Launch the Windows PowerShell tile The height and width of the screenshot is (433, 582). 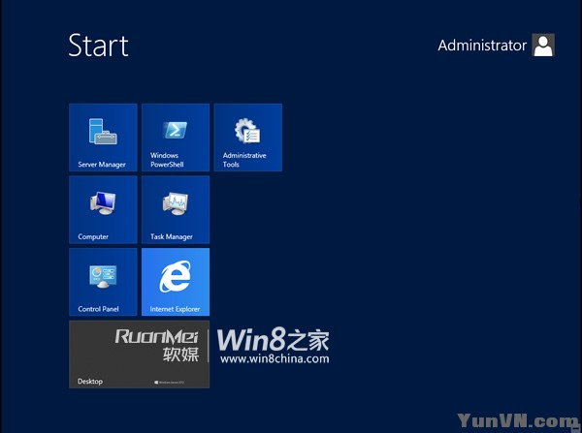[176, 138]
